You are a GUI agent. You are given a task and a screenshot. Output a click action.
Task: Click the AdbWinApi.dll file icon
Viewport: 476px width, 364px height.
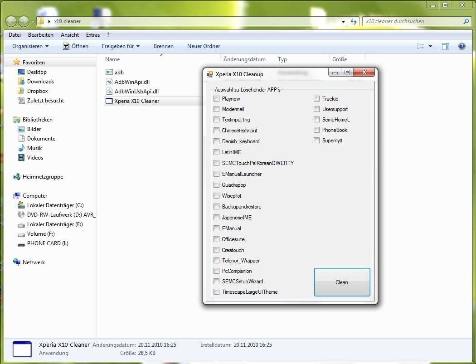pos(109,82)
